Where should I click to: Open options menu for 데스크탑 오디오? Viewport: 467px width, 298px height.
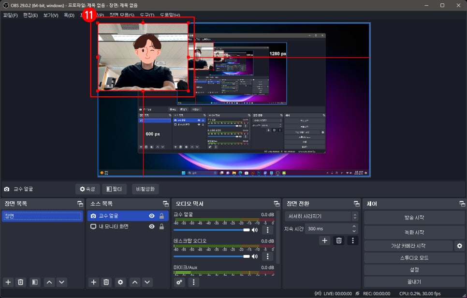click(x=267, y=256)
